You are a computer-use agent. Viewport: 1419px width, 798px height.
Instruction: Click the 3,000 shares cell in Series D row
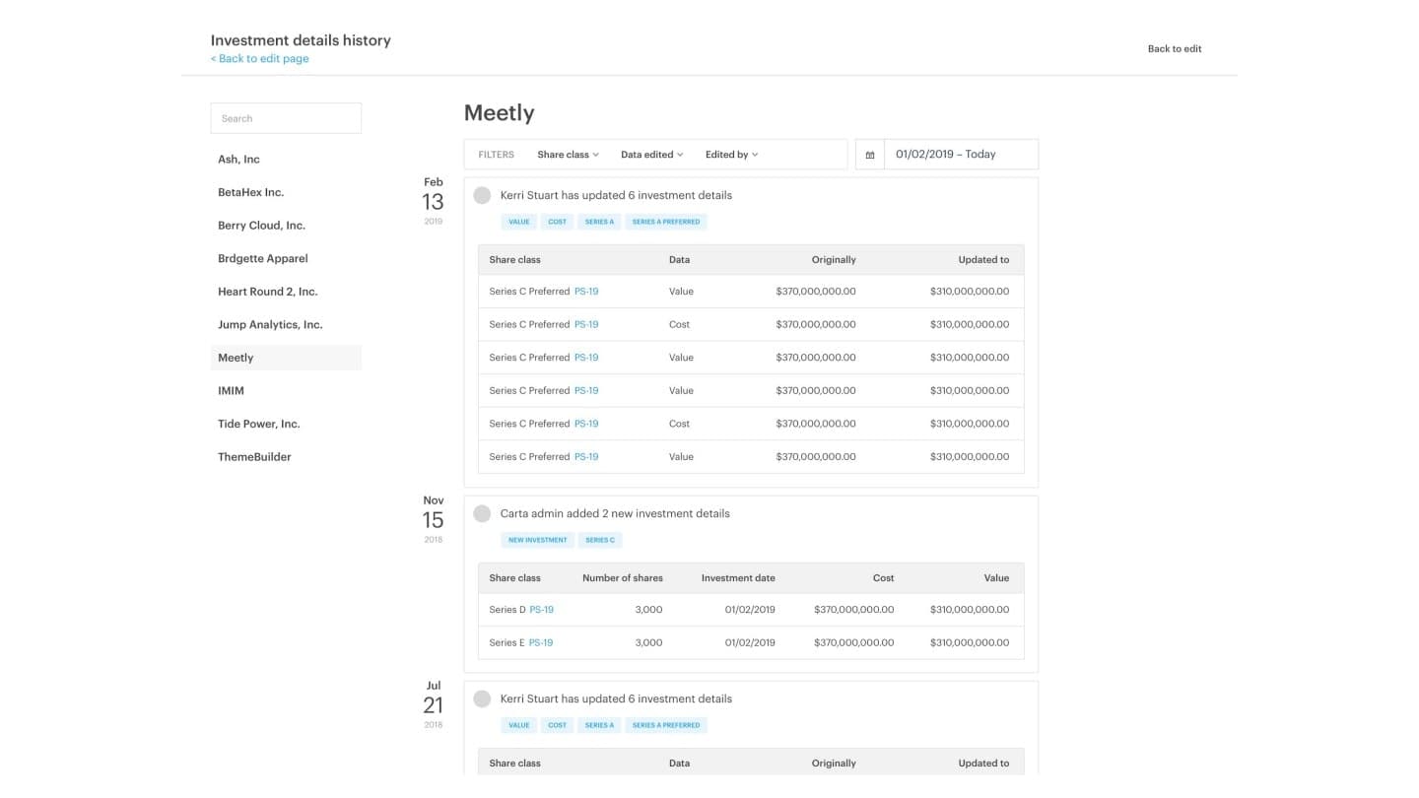pos(648,610)
